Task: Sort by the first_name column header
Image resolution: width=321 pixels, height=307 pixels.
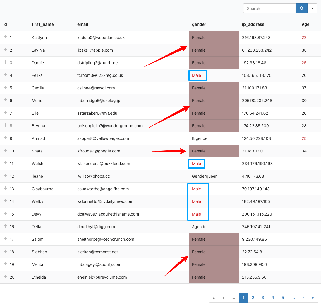Action: coord(43,24)
